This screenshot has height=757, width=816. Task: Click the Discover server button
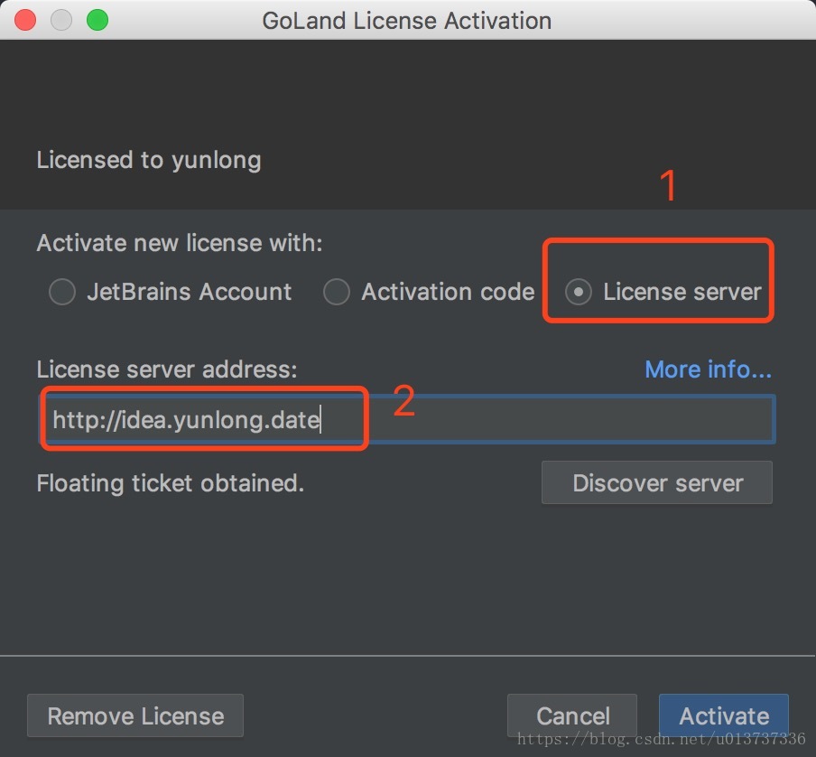[x=657, y=482]
